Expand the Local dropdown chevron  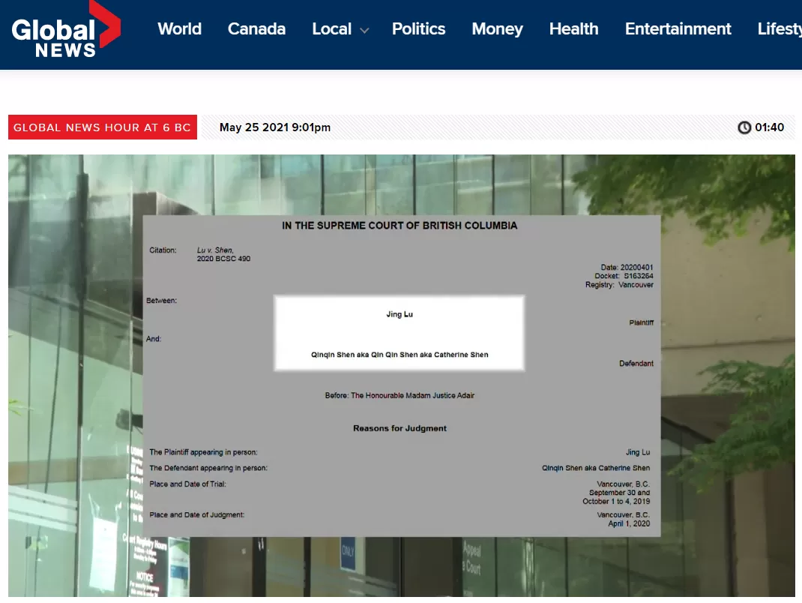pyautogui.click(x=364, y=31)
